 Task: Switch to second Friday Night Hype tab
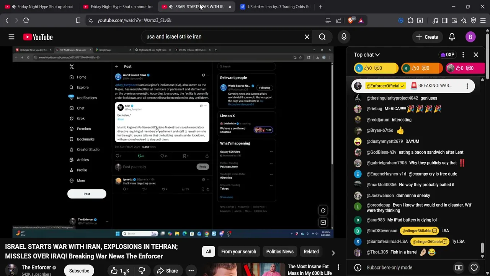pyautogui.click(x=118, y=7)
